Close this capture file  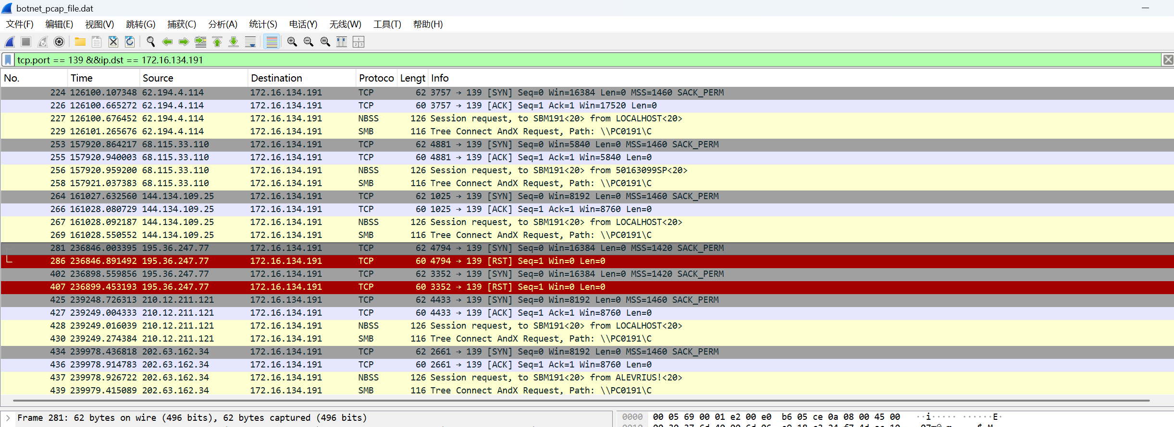[x=113, y=42]
